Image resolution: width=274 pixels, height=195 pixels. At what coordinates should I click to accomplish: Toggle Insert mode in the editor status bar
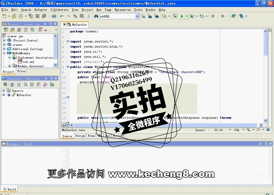tap(200, 130)
